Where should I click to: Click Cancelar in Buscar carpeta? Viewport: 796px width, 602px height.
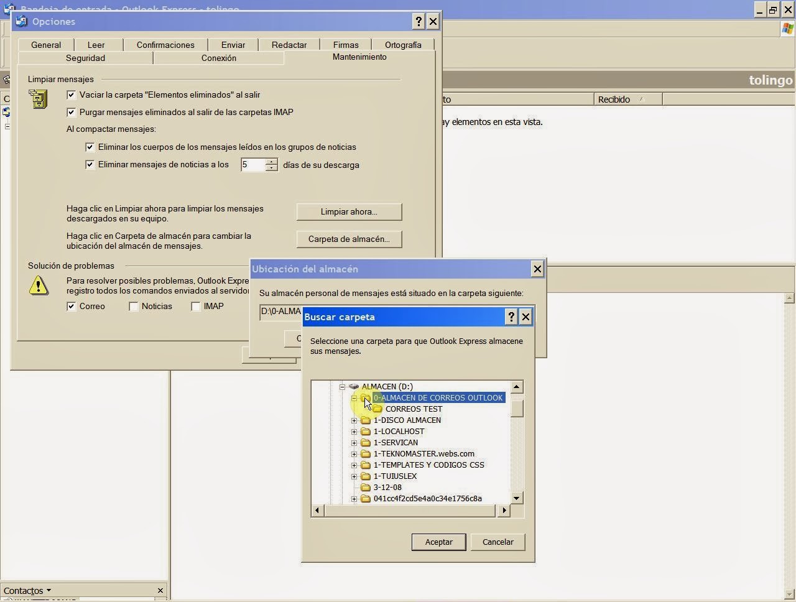pos(498,542)
